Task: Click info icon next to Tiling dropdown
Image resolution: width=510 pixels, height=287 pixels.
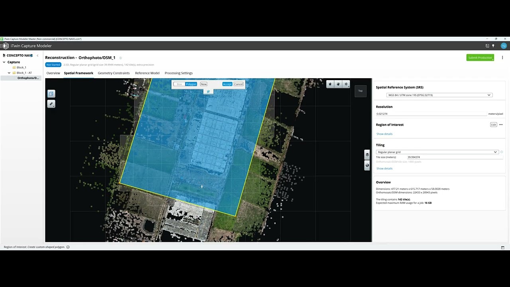Action: pos(502,152)
